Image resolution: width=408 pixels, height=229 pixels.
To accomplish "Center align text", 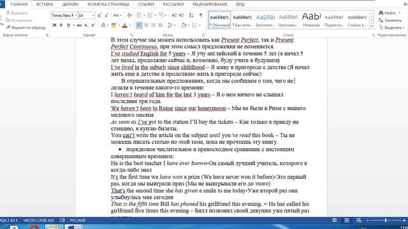I will point(146,25).
